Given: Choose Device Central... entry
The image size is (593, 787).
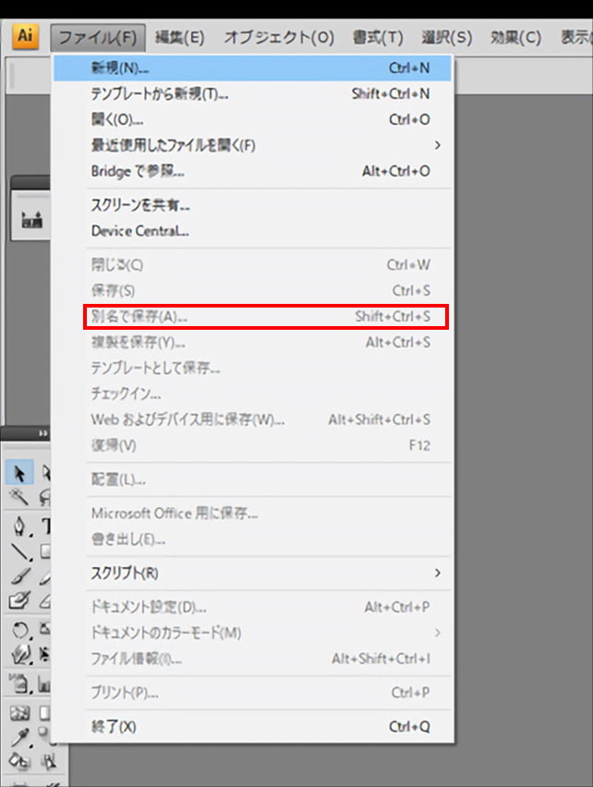Looking at the screenshot, I should (252, 231).
